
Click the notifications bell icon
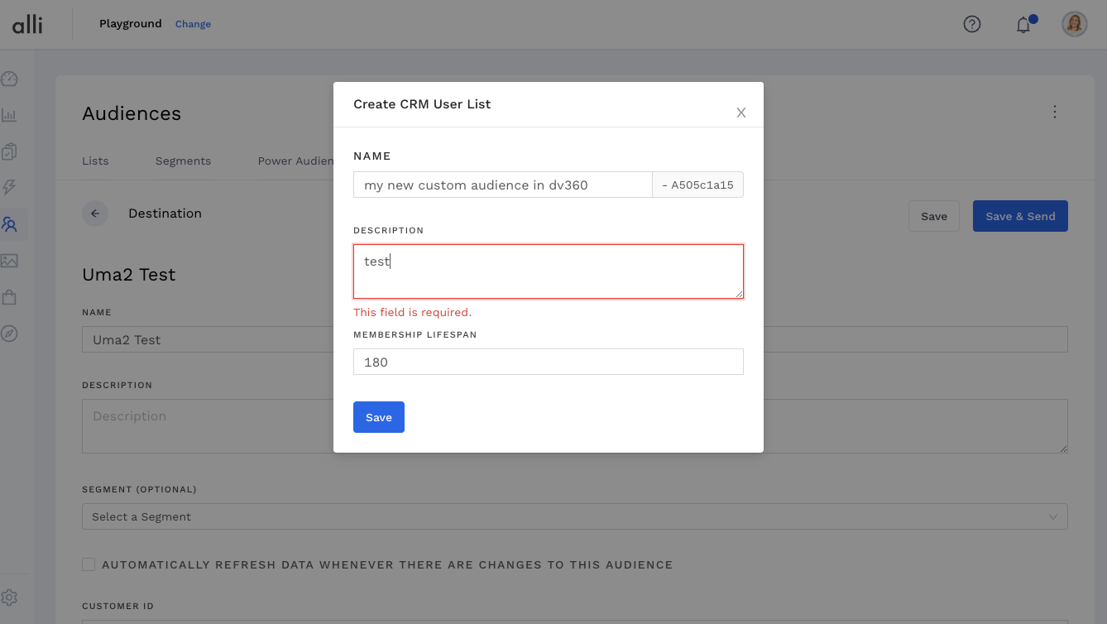(x=1023, y=25)
